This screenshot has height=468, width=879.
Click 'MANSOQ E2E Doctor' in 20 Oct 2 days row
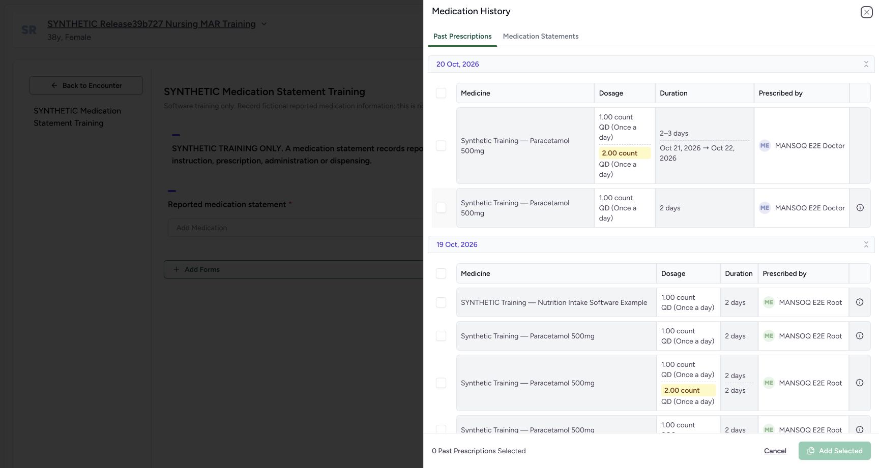[810, 208]
